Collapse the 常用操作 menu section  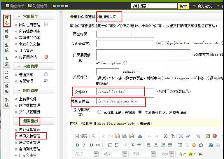tap(34, 16)
